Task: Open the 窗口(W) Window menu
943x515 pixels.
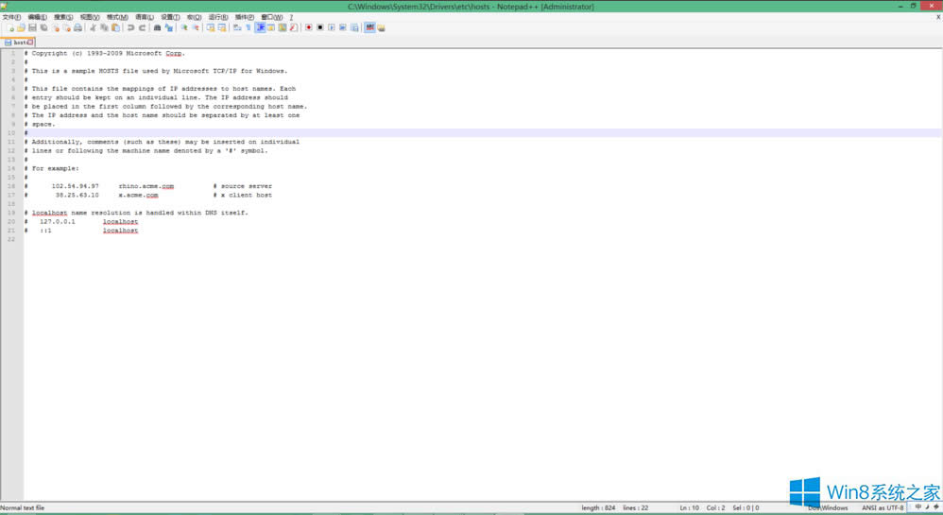Action: pos(272,17)
